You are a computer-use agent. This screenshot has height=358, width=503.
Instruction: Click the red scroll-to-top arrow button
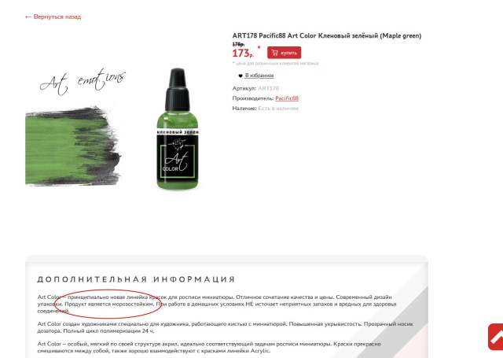pyautogui.click(x=496, y=337)
